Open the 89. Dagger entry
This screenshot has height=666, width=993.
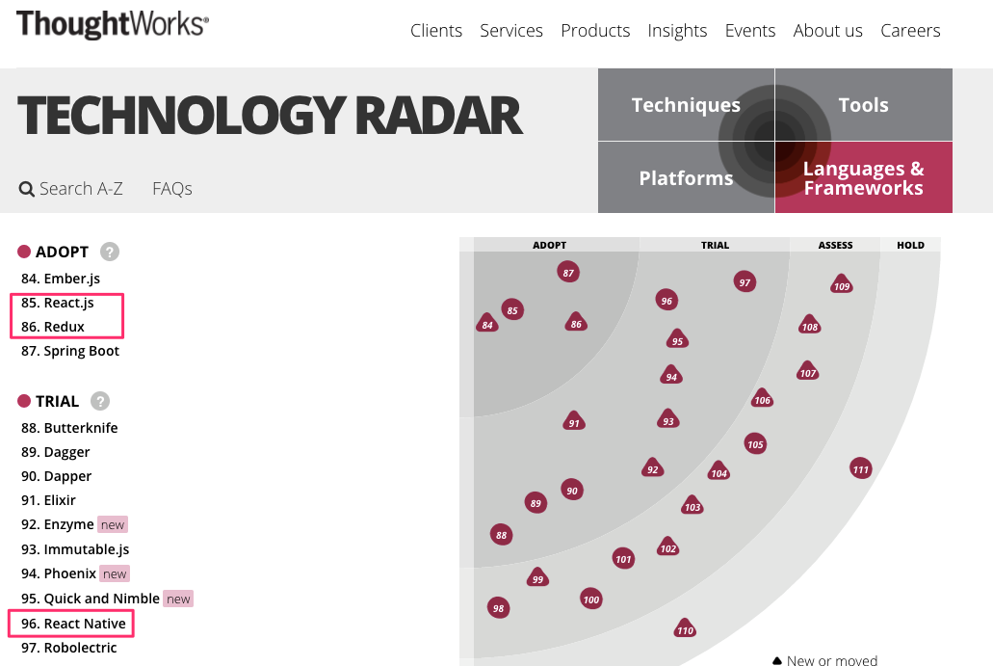click(x=56, y=452)
